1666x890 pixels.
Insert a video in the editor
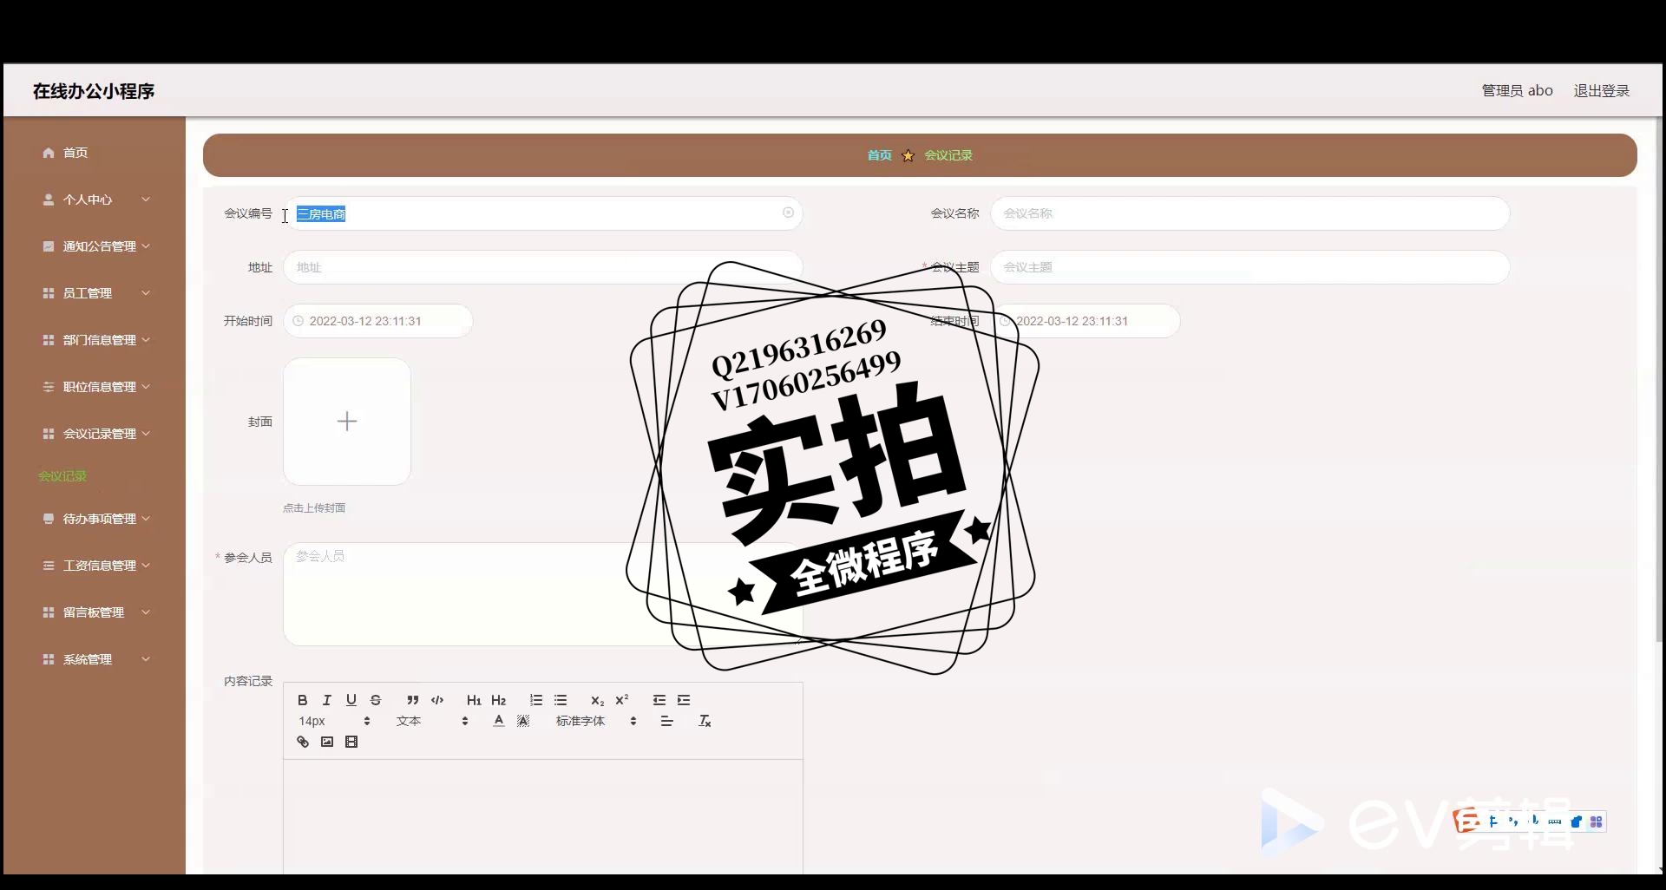click(351, 742)
